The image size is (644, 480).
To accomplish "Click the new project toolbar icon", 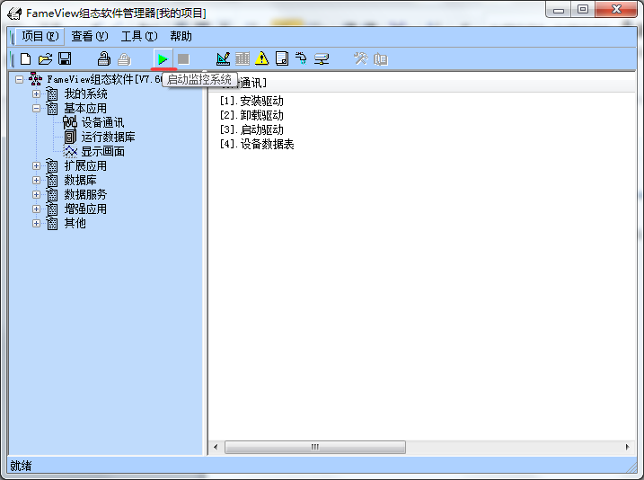I will click(x=25, y=59).
